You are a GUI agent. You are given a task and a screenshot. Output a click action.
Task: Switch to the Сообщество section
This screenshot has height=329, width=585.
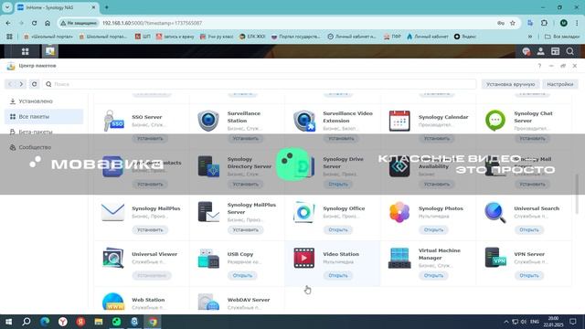[x=44, y=147]
